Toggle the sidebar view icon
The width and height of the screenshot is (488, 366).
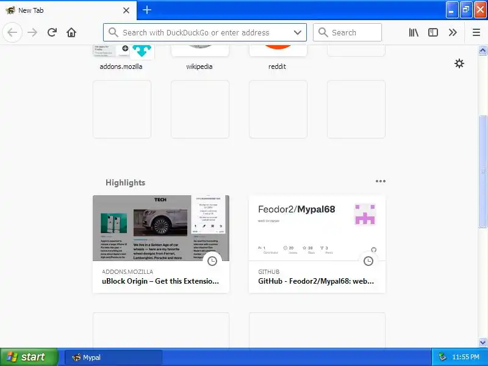pos(433,32)
